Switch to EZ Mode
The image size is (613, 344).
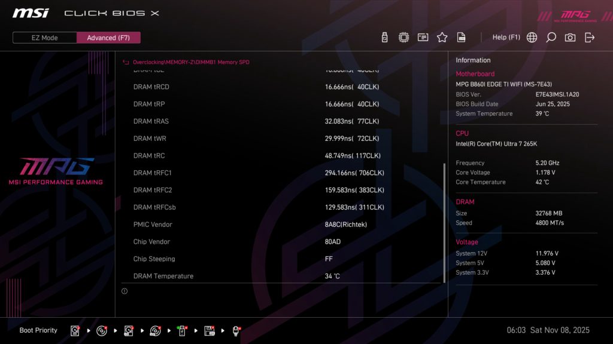pyautogui.click(x=44, y=37)
